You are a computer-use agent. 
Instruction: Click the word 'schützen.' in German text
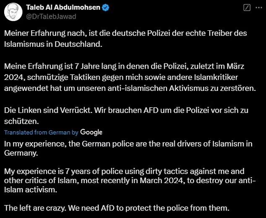pos(21,121)
